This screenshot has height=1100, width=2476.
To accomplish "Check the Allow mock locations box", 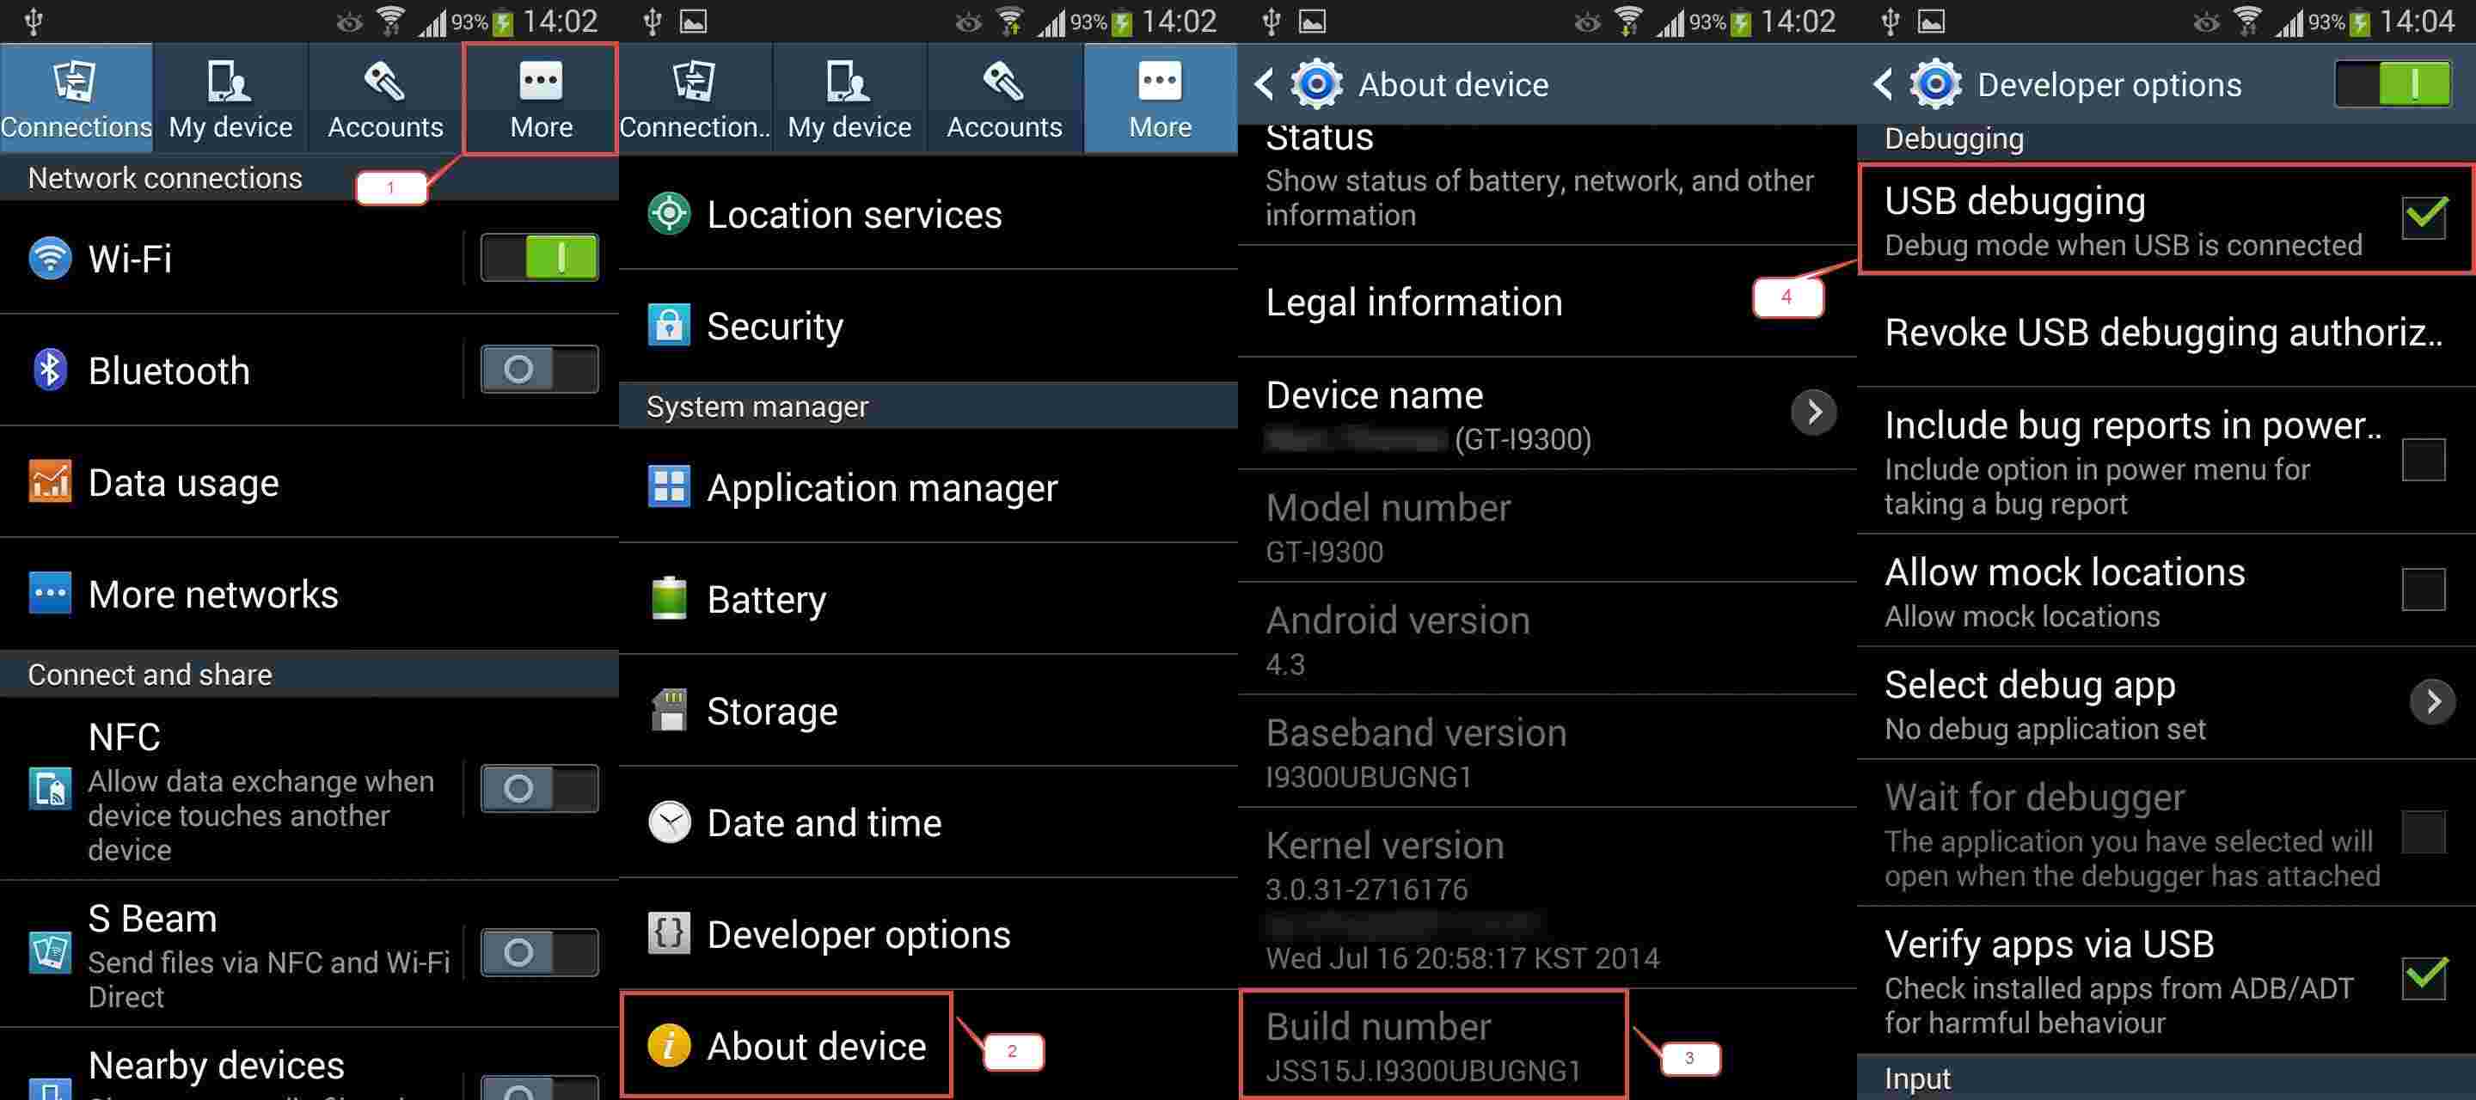I will point(2424,589).
